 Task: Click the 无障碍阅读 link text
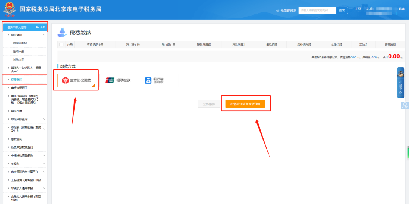(x=288, y=11)
